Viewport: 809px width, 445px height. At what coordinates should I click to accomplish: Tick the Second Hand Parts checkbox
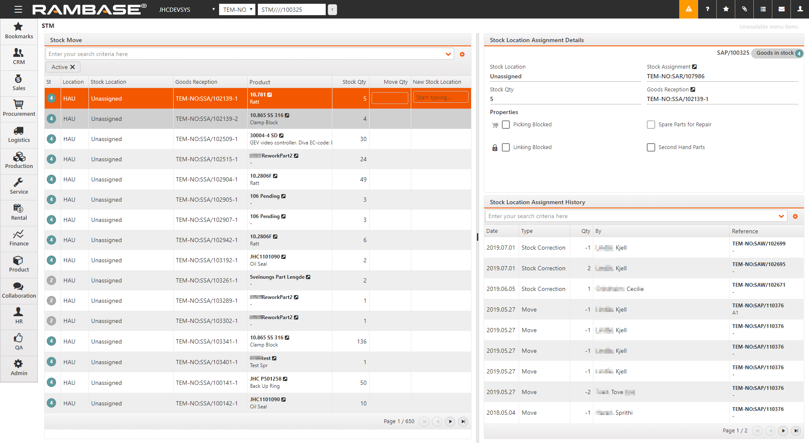pyautogui.click(x=651, y=147)
